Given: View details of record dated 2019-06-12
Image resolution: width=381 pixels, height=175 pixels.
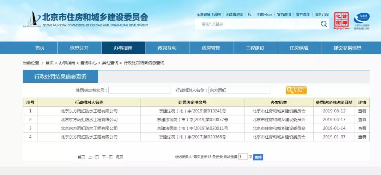Looking at the screenshot, I should coord(362,111).
